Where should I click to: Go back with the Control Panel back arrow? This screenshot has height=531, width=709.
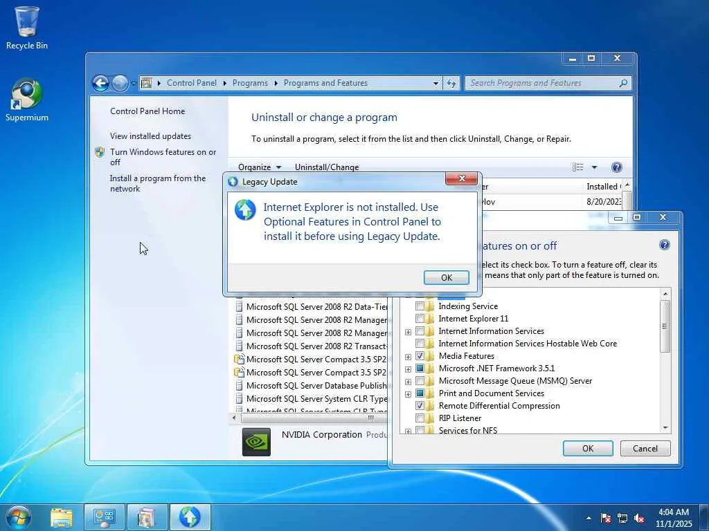[100, 83]
